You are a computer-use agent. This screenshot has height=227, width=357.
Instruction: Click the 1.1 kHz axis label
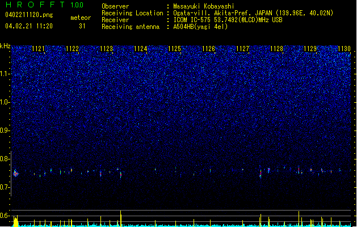coord(5,74)
